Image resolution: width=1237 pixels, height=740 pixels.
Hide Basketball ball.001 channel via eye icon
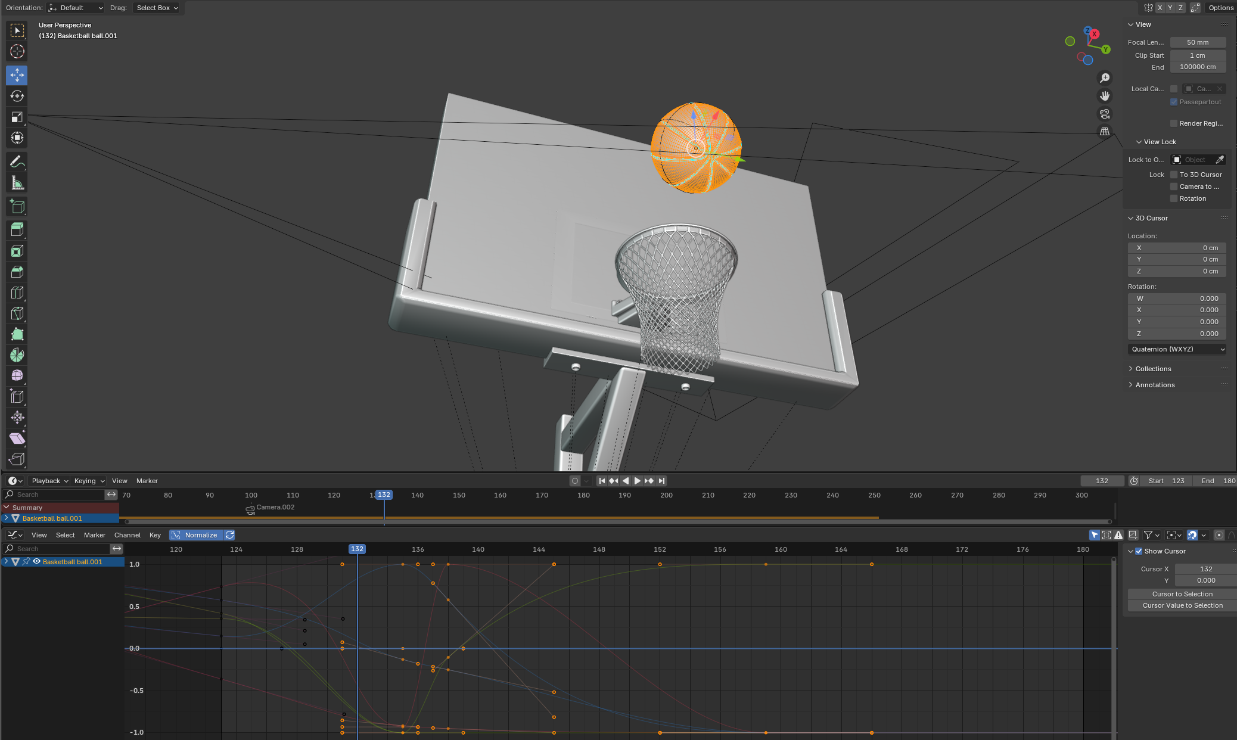(37, 562)
